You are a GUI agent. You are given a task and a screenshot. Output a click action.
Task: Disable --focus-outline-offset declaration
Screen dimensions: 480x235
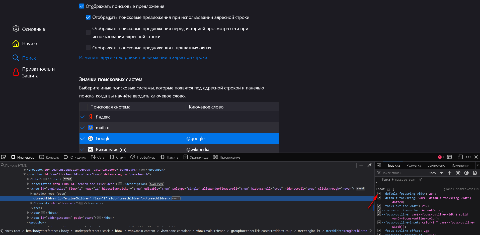pos(379,231)
